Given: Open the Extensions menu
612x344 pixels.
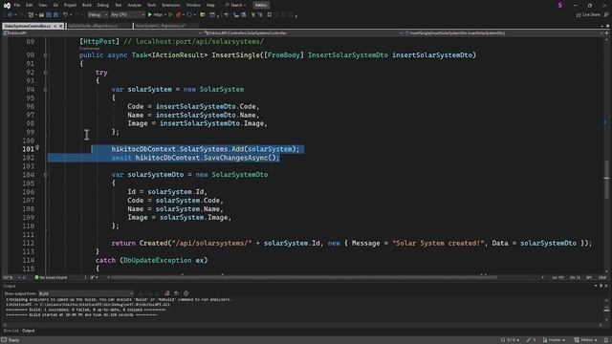Looking at the screenshot, I should click(171, 5).
